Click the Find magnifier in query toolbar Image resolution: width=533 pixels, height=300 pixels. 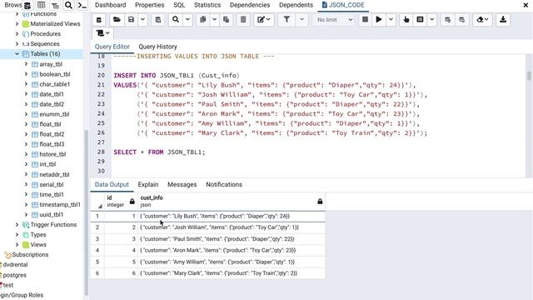click(176, 20)
